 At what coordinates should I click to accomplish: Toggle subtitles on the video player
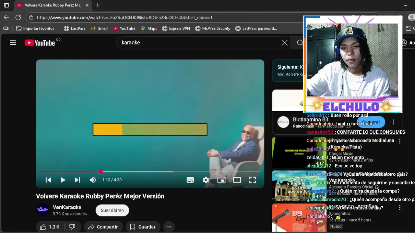pos(190,180)
